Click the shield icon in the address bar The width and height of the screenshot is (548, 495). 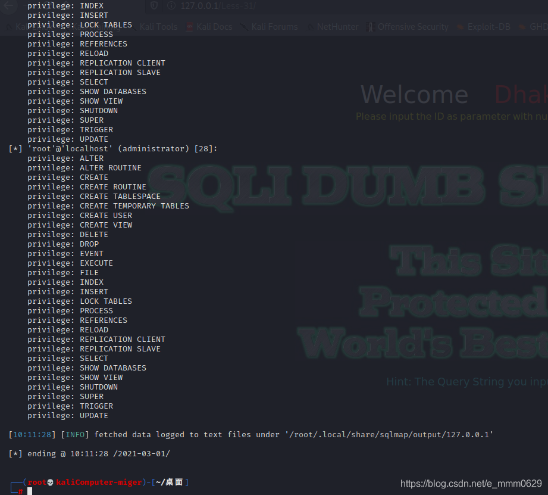tap(154, 5)
